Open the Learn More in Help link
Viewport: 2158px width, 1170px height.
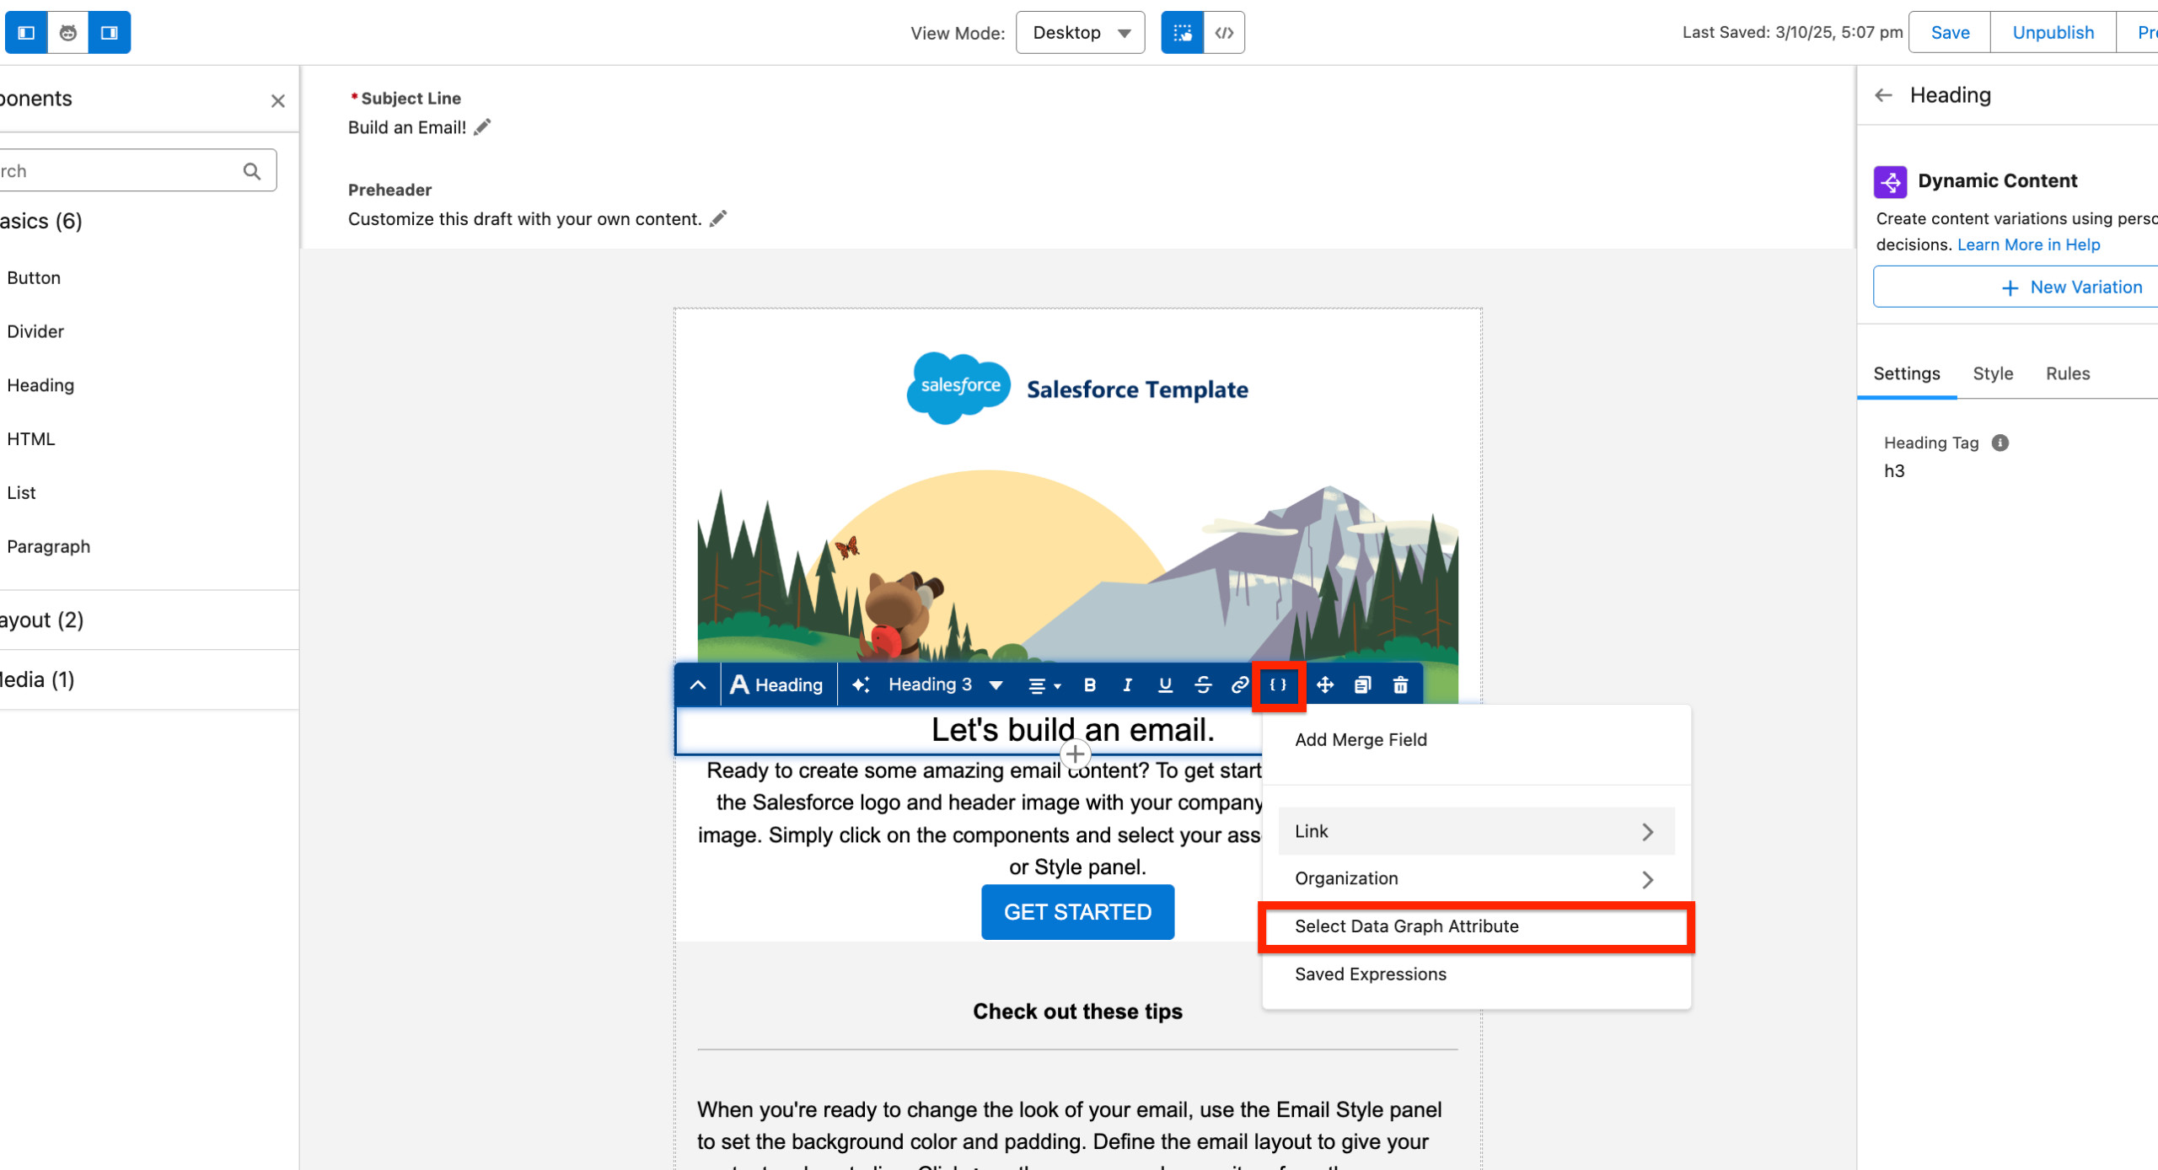pyautogui.click(x=2028, y=244)
